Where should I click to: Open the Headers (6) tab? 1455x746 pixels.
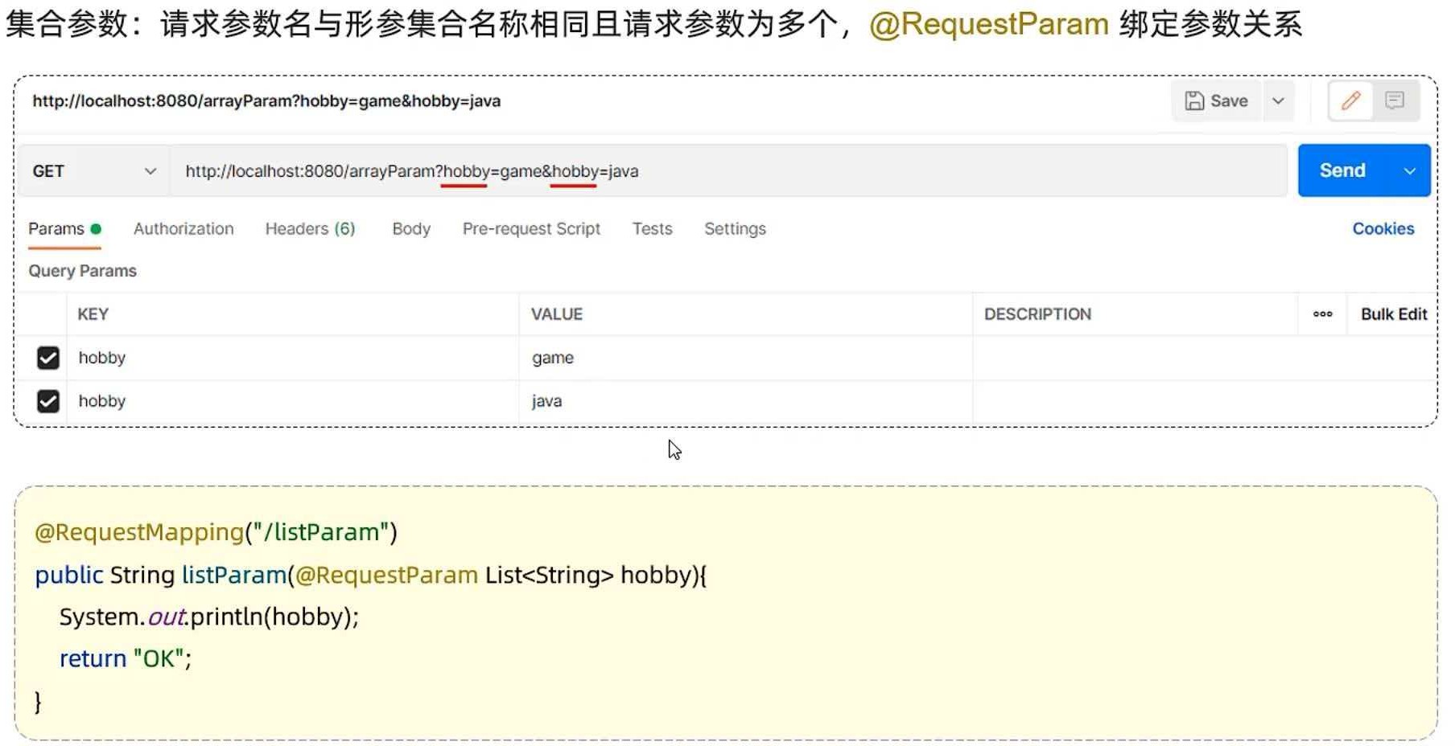pos(310,229)
